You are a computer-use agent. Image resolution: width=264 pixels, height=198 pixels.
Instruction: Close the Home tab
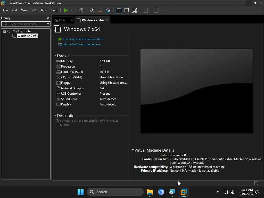pyautogui.click(x=71, y=20)
